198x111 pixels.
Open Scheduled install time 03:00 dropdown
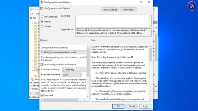(x=72, y=75)
